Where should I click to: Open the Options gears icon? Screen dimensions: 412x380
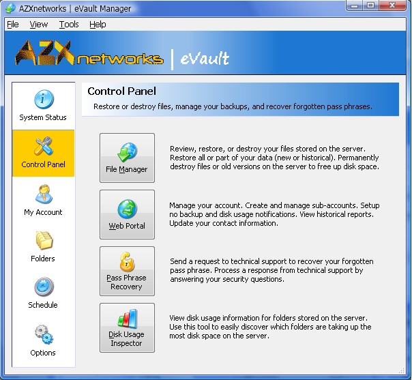tap(44, 334)
